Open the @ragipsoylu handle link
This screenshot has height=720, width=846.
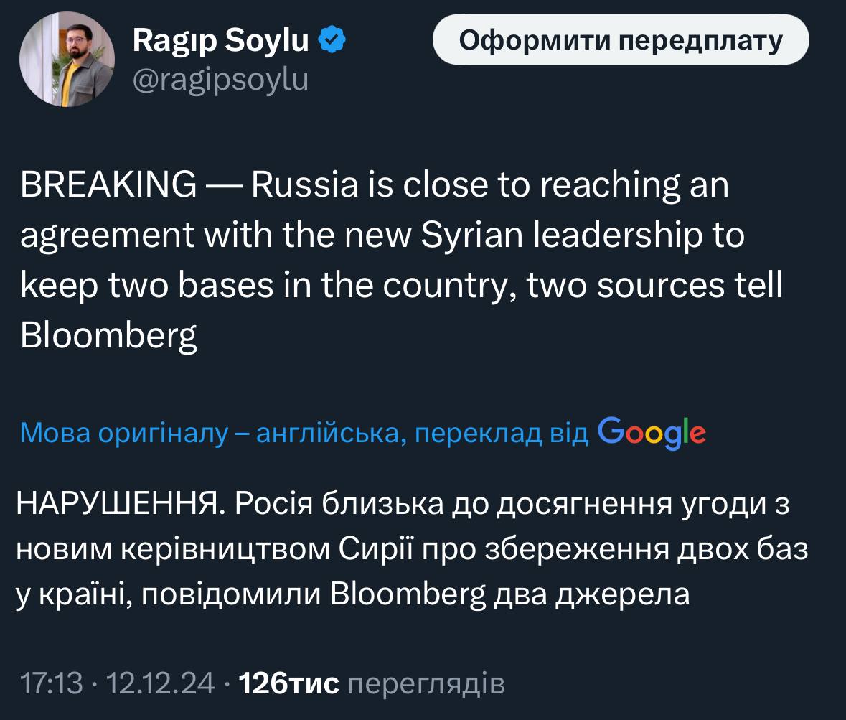220,80
